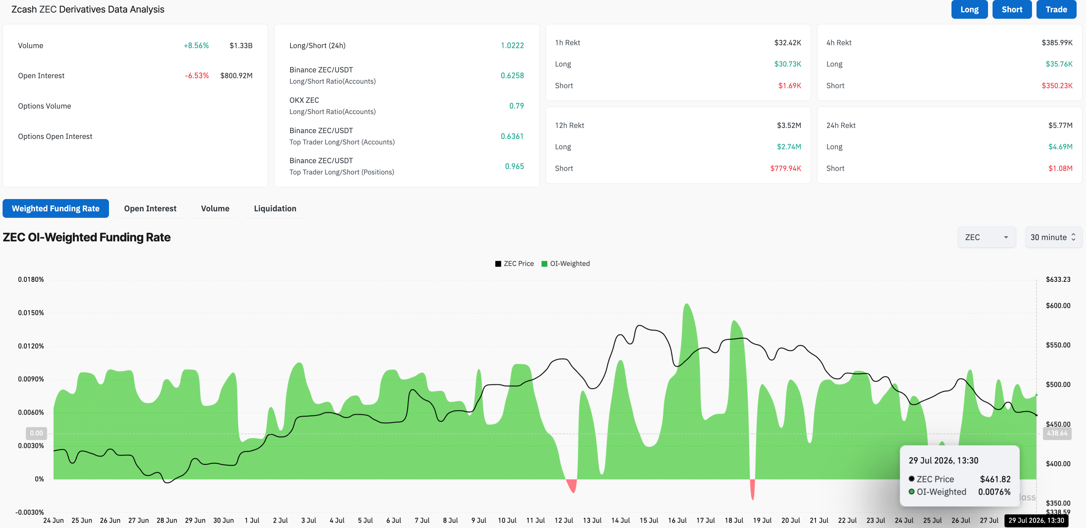This screenshot has width=1086, height=528.
Task: Switch to the Open Interest tab
Action: [x=150, y=209]
